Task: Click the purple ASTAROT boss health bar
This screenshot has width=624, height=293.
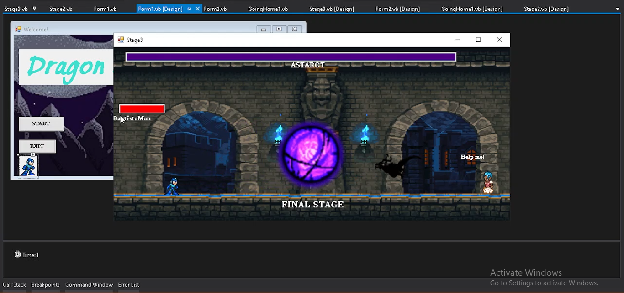Action: [291, 57]
